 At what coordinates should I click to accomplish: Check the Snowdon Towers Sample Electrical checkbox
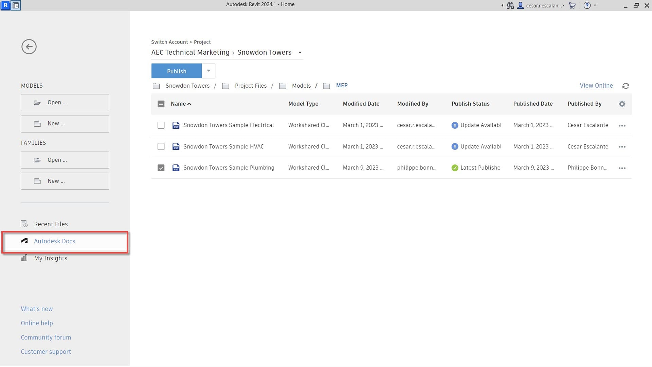point(161,125)
